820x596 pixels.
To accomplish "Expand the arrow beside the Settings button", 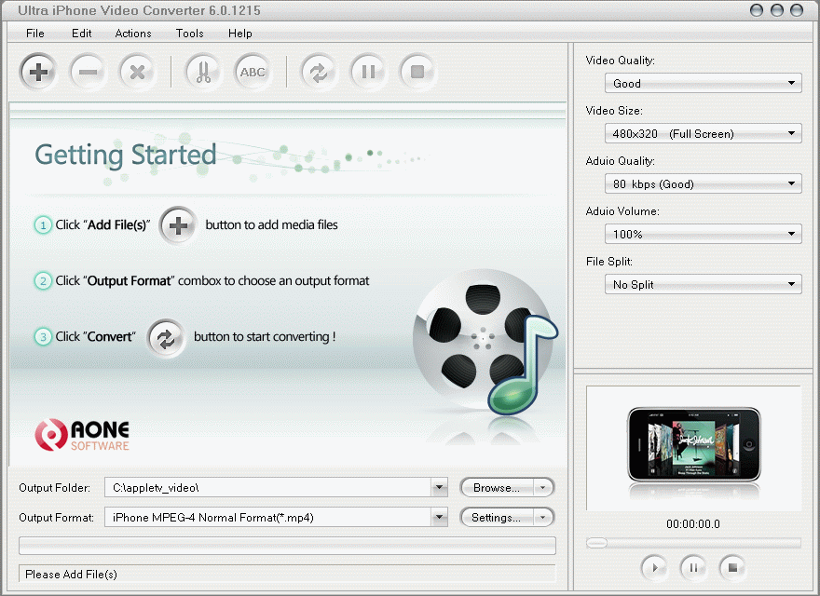I will click(x=543, y=518).
